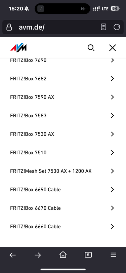Tap the lock icon for site security
Viewport: 126px width, 273px height.
click(9, 27)
